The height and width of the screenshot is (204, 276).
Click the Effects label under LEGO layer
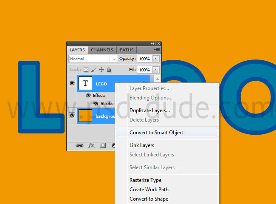(99, 95)
